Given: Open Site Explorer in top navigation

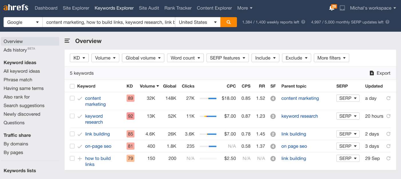Looking at the screenshot, I should tap(76, 8).
